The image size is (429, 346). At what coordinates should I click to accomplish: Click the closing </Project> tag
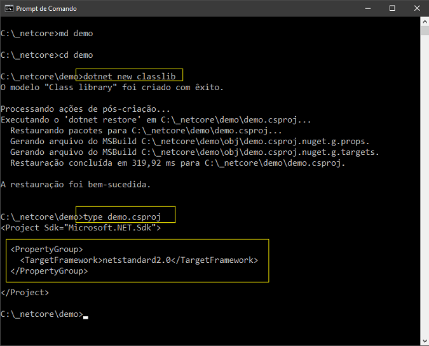[x=25, y=293]
